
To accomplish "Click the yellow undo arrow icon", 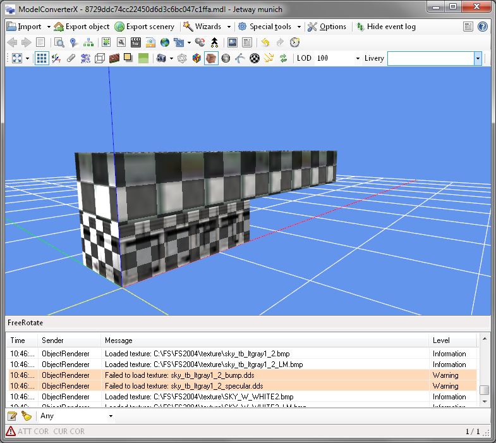I will (265, 42).
